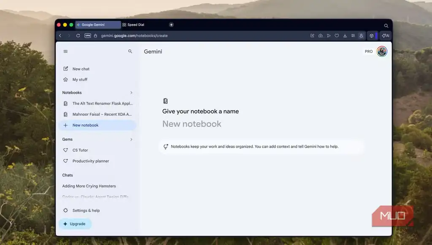Viewport: 432px width, 245px height.
Task: Click the New chat pencil icon
Action: click(65, 69)
